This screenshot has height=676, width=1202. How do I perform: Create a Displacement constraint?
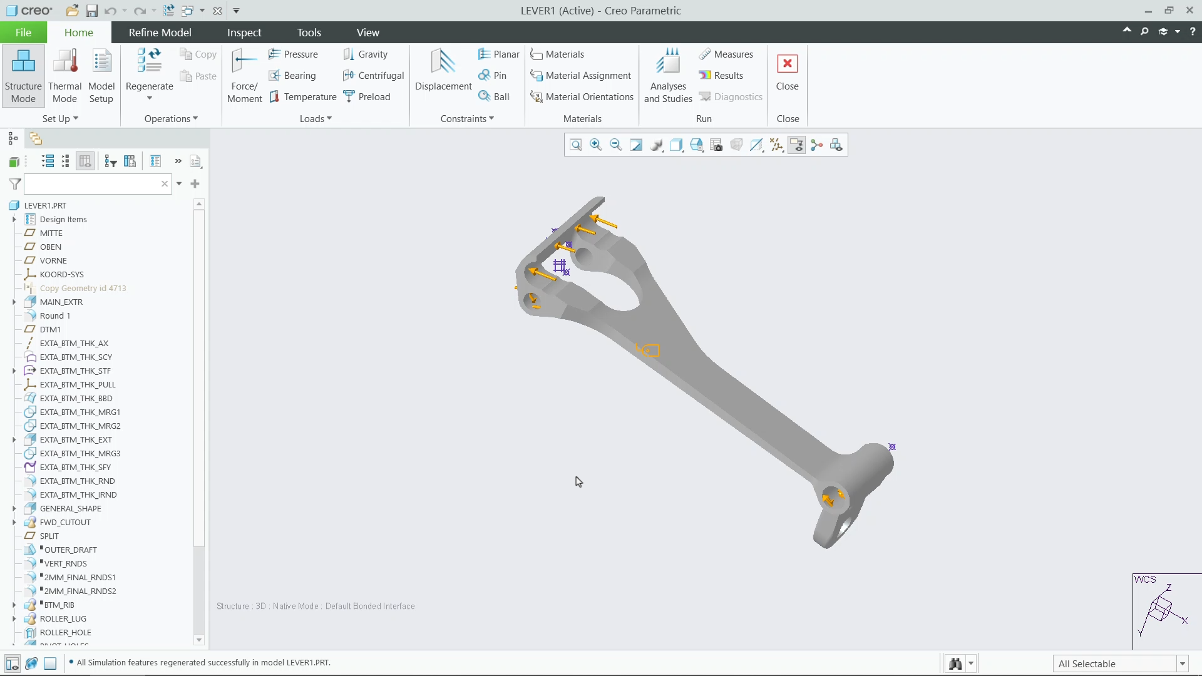tap(443, 69)
